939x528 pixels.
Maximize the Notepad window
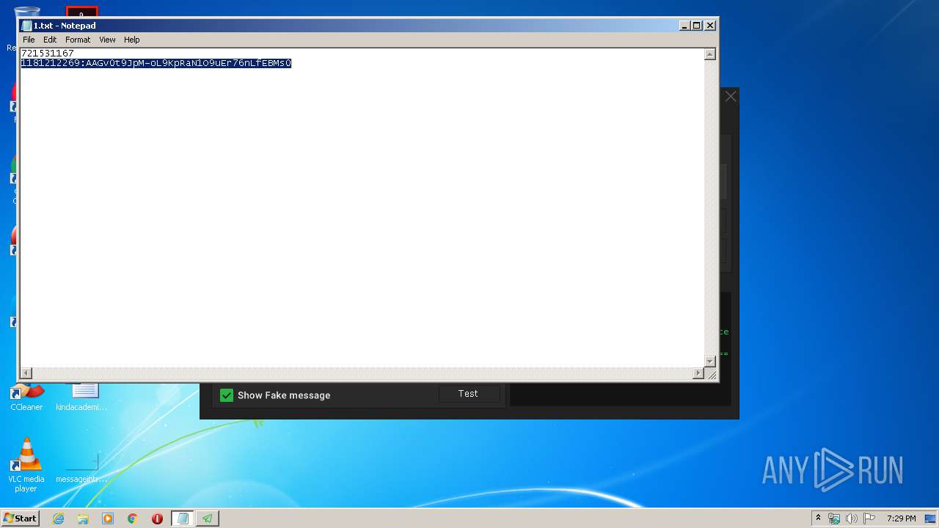click(697, 25)
